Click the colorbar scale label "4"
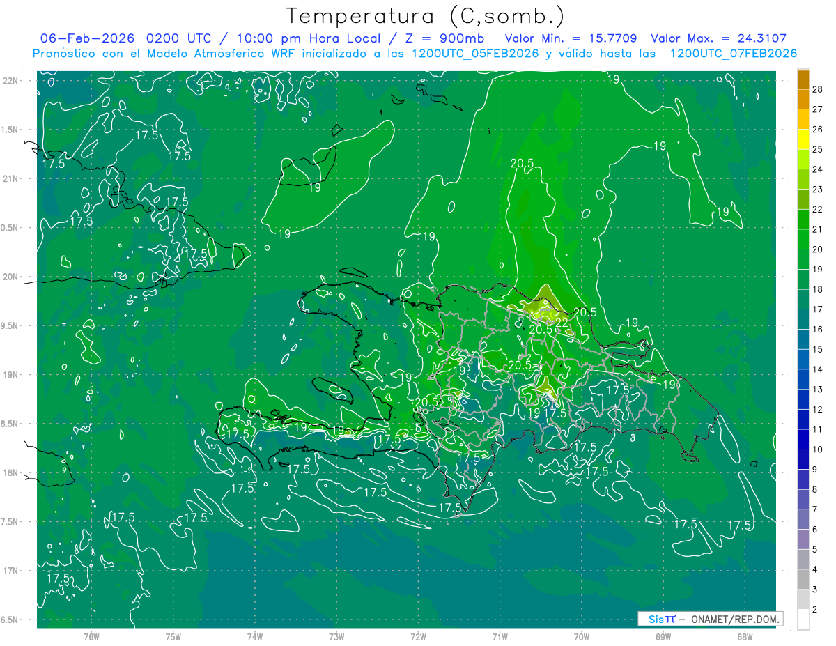The width and height of the screenshot is (836, 646). (816, 569)
